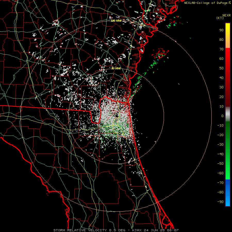The width and height of the screenshot is (232, 232).
Task: Click the 0 value on the velocity scale
Action: pos(222,116)
